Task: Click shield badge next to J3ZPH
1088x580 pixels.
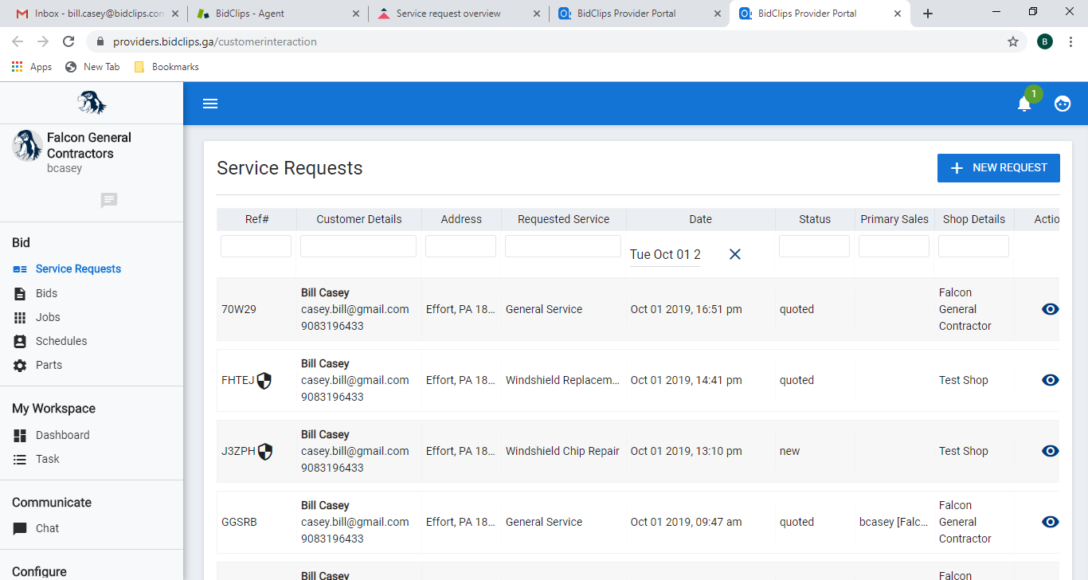Action: coord(265,452)
